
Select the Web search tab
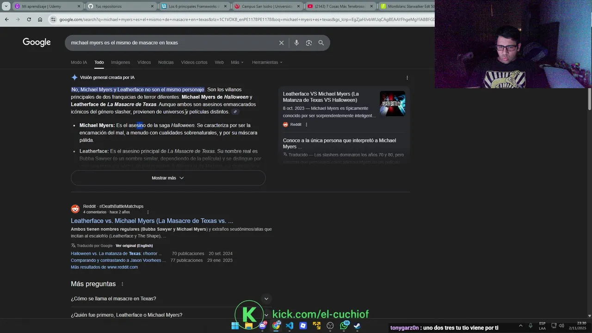219,62
